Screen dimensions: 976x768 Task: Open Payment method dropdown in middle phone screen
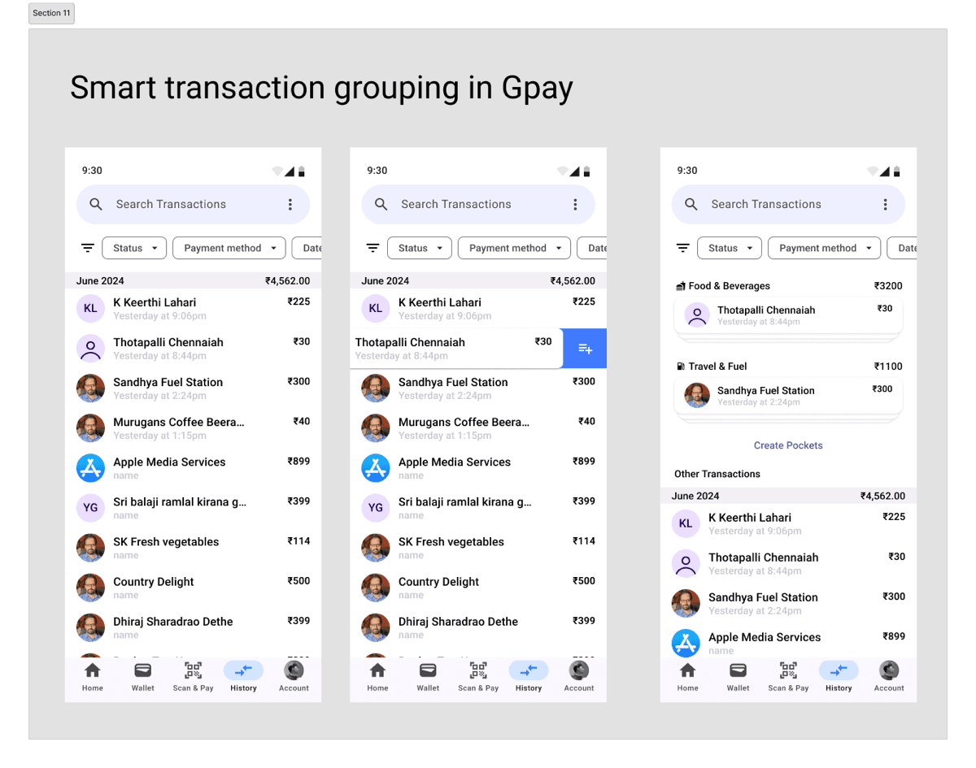pos(515,248)
